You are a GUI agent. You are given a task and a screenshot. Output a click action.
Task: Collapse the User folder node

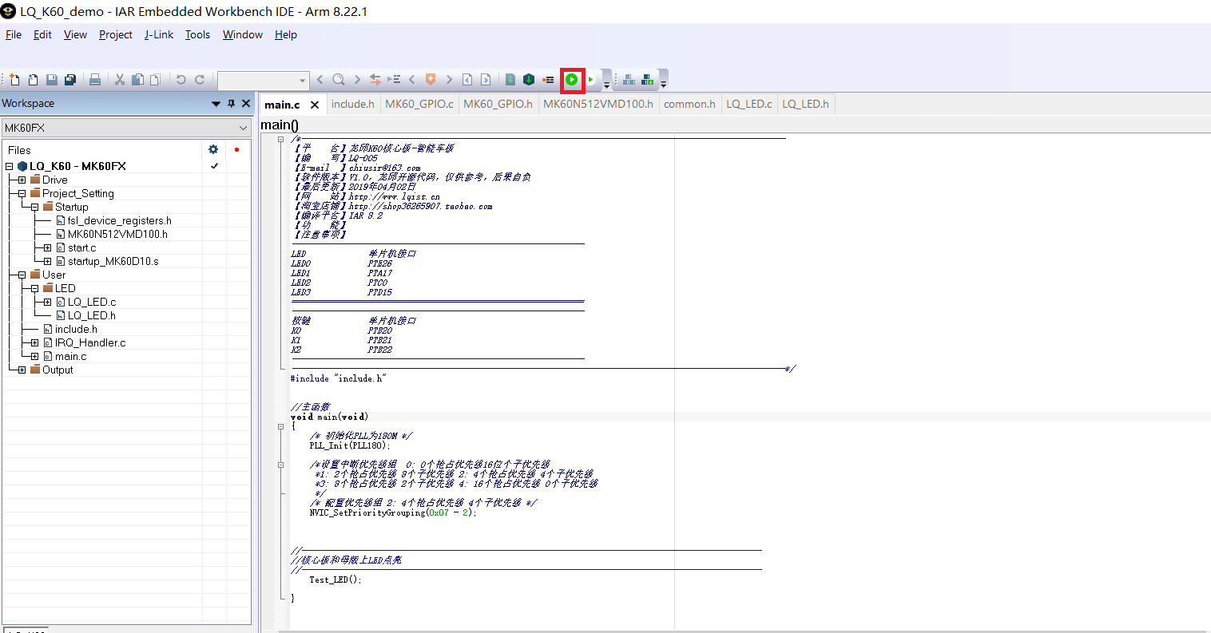pos(22,275)
